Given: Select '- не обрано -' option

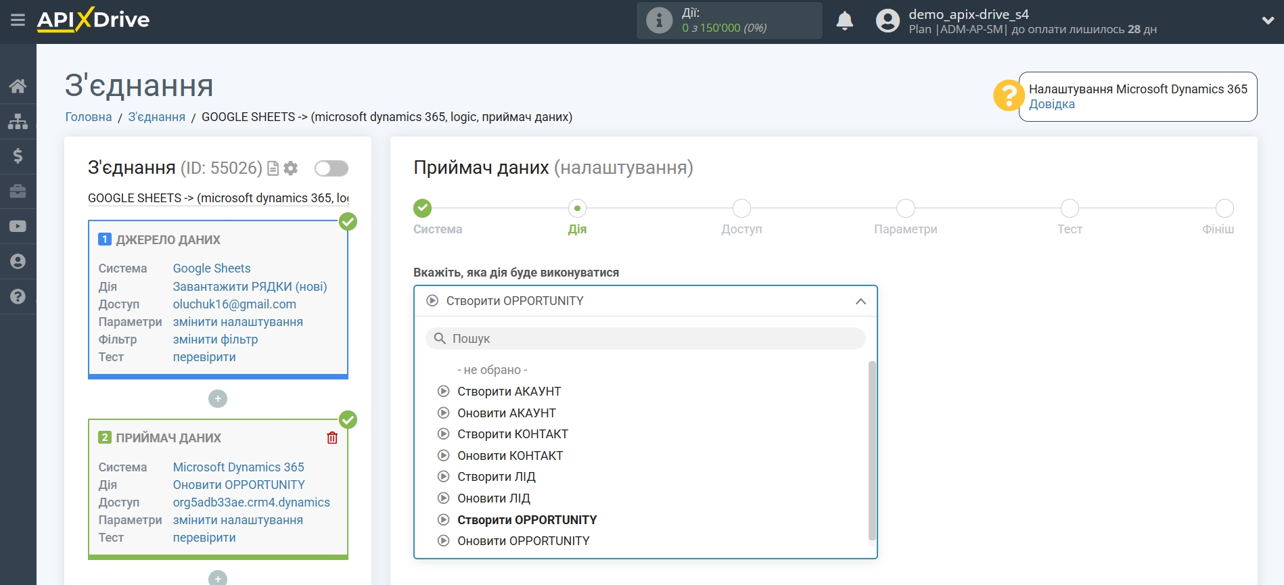Looking at the screenshot, I should 492,370.
